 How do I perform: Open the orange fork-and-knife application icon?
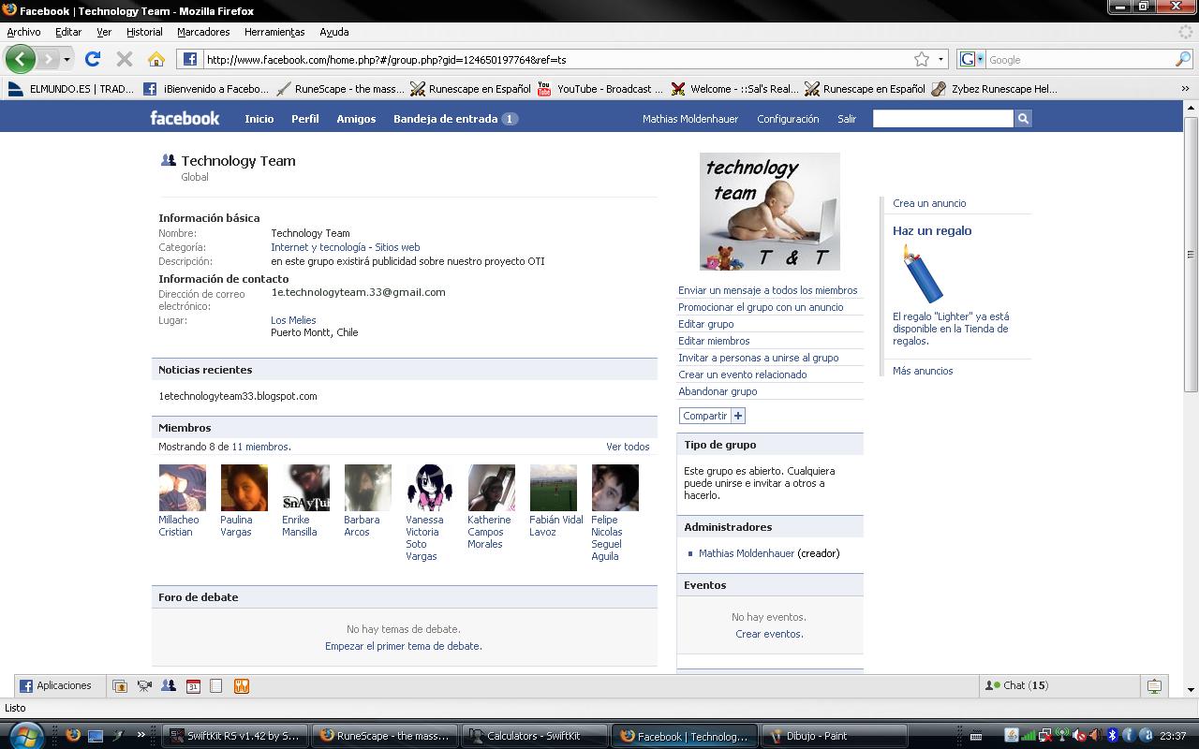point(241,685)
